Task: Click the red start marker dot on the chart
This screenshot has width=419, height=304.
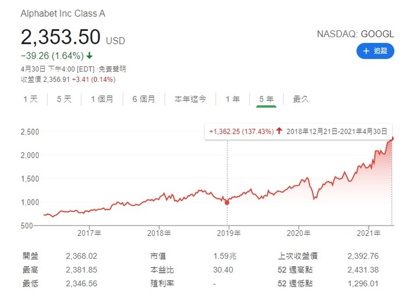Action: pyautogui.click(x=227, y=203)
